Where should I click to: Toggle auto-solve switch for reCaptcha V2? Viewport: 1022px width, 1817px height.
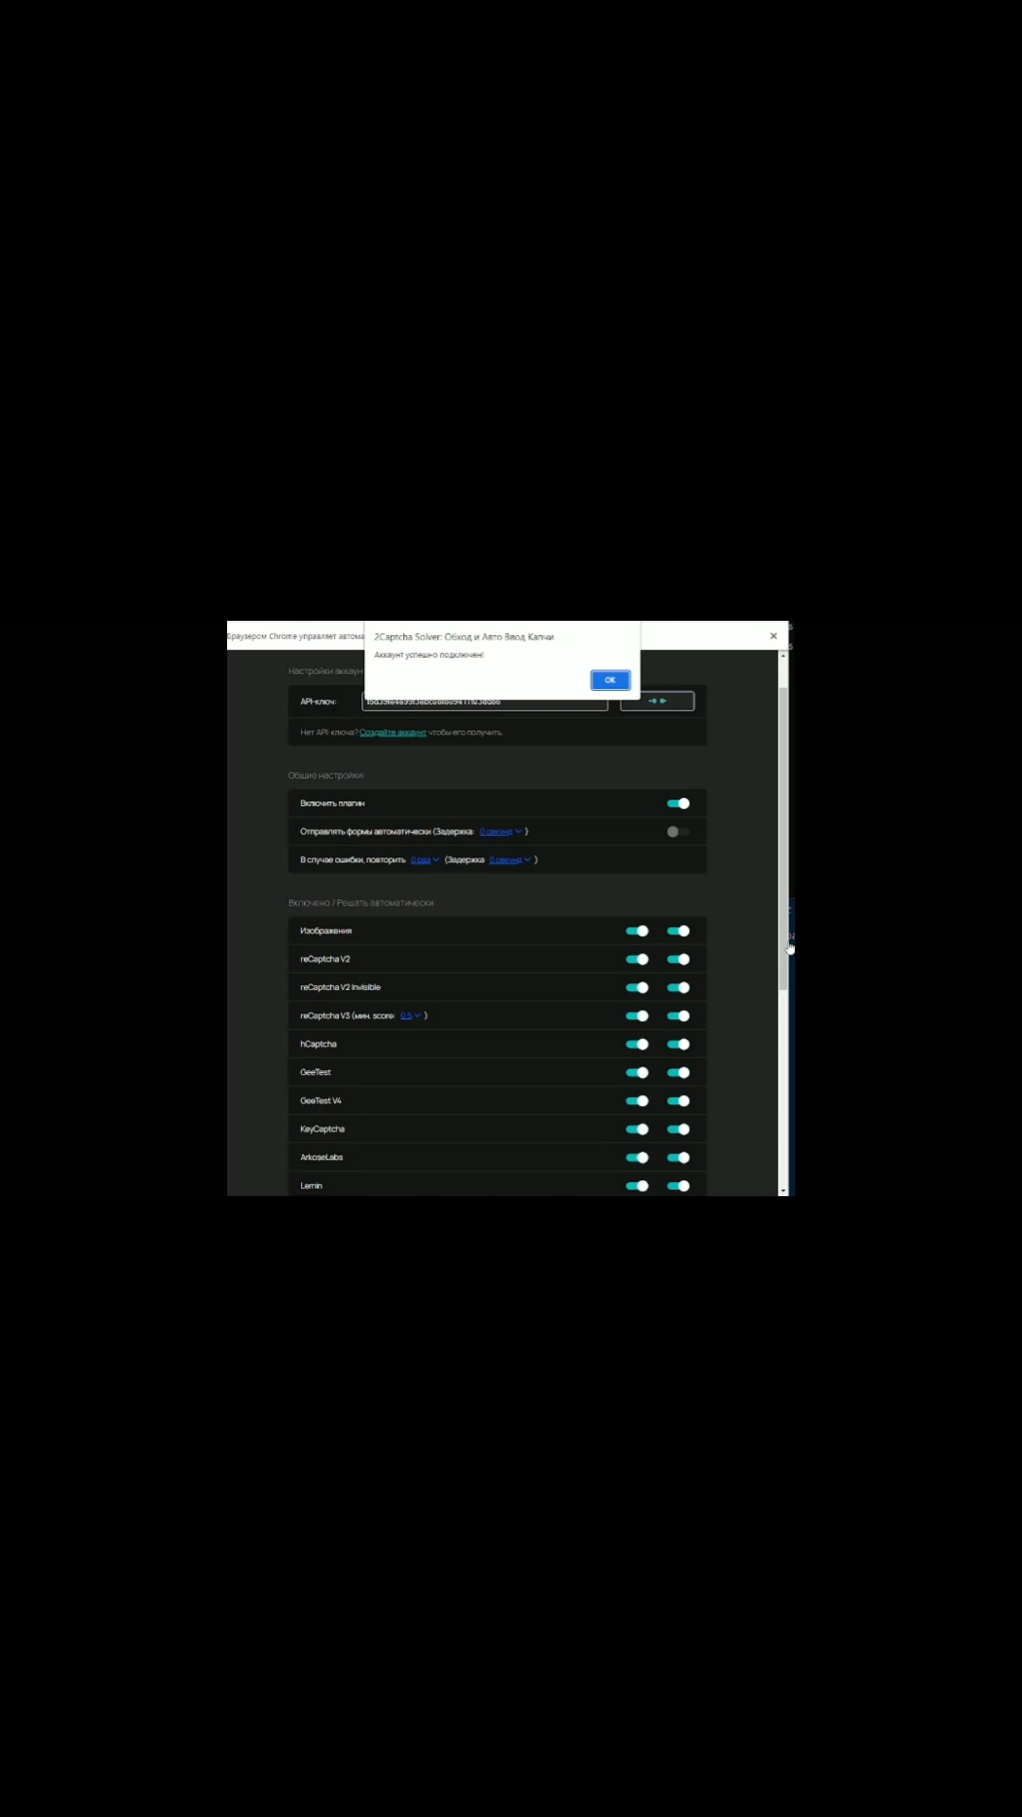click(x=678, y=960)
